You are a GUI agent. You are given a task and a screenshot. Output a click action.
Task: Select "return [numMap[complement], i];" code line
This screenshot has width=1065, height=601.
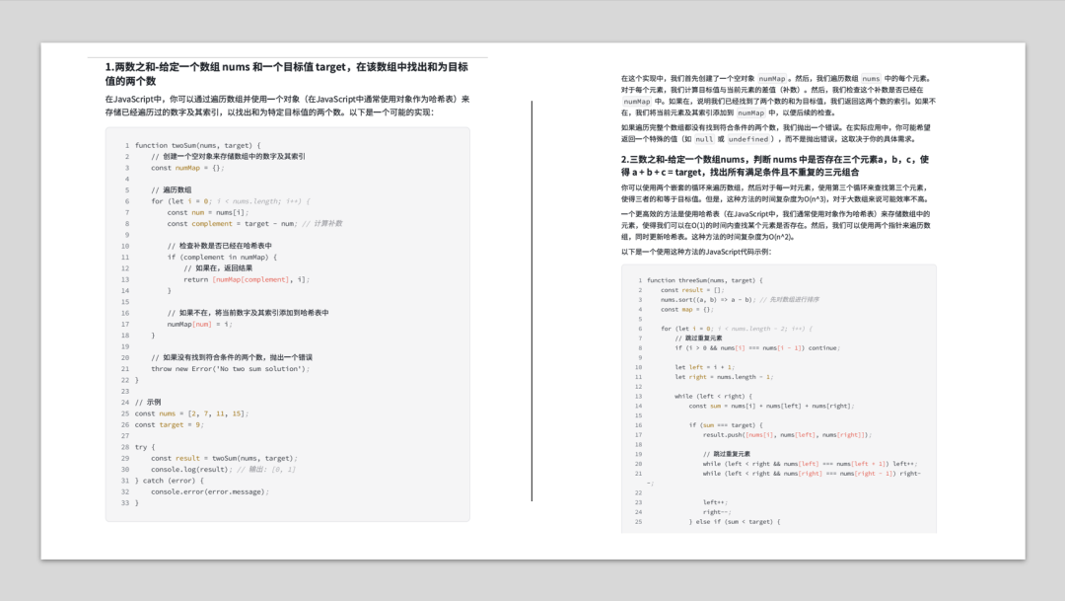247,279
